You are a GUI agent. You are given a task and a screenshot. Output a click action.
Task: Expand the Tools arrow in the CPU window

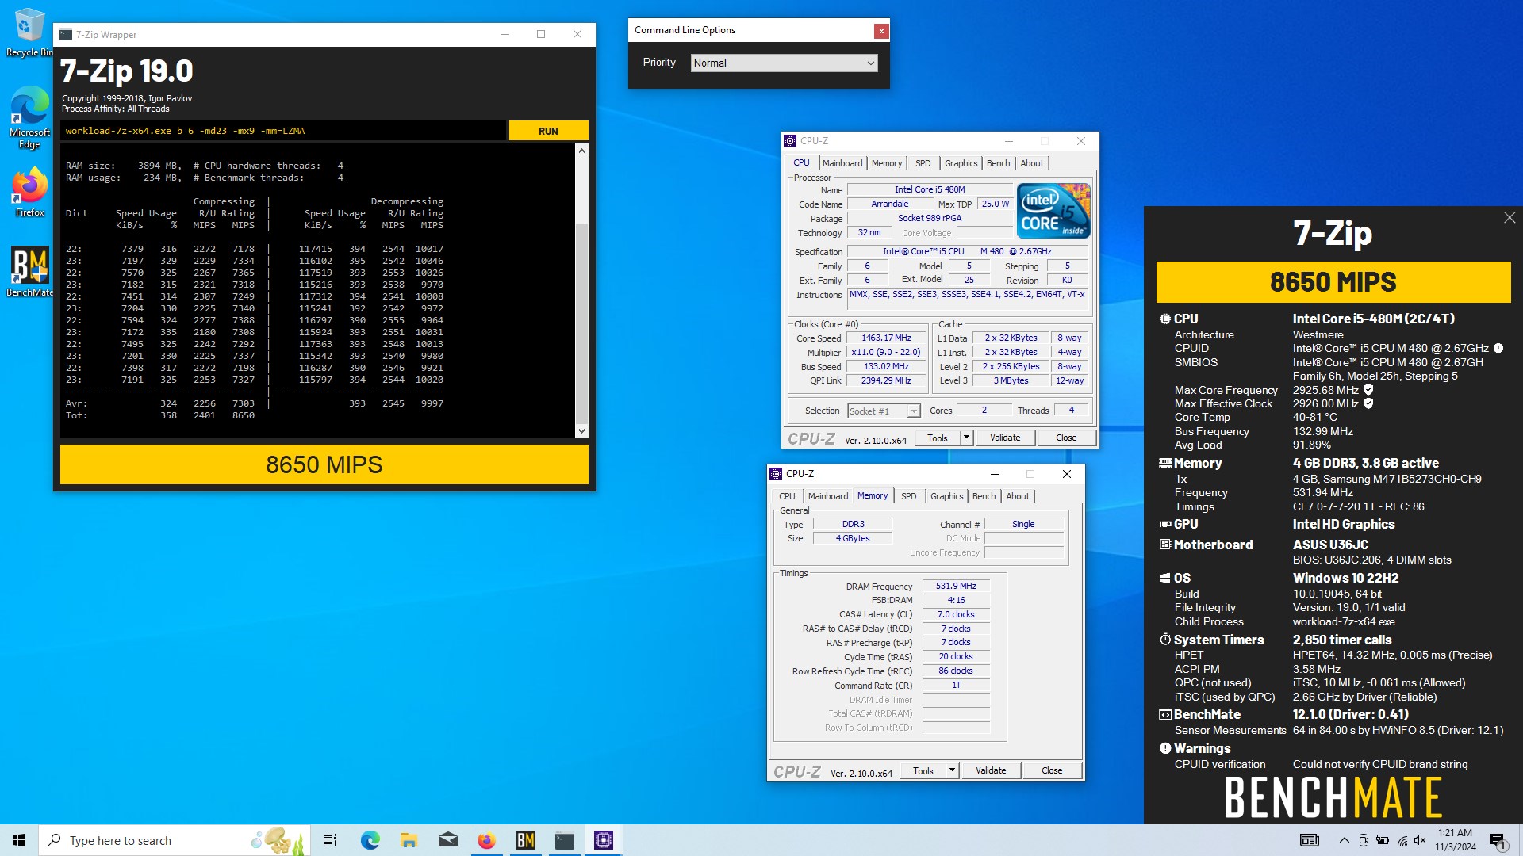966,438
